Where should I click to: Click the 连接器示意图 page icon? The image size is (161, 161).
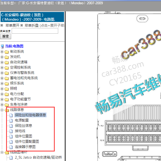point(11,147)
